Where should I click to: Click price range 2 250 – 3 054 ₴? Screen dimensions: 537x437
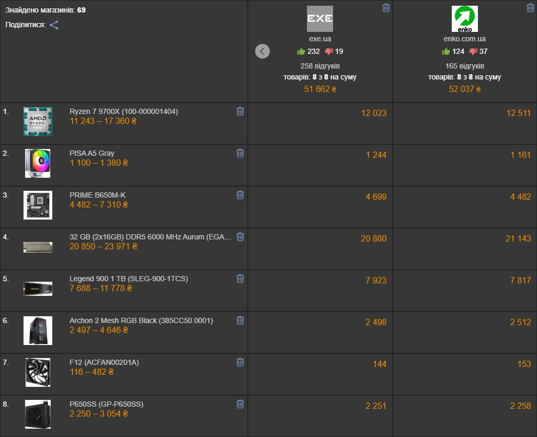tap(99, 413)
